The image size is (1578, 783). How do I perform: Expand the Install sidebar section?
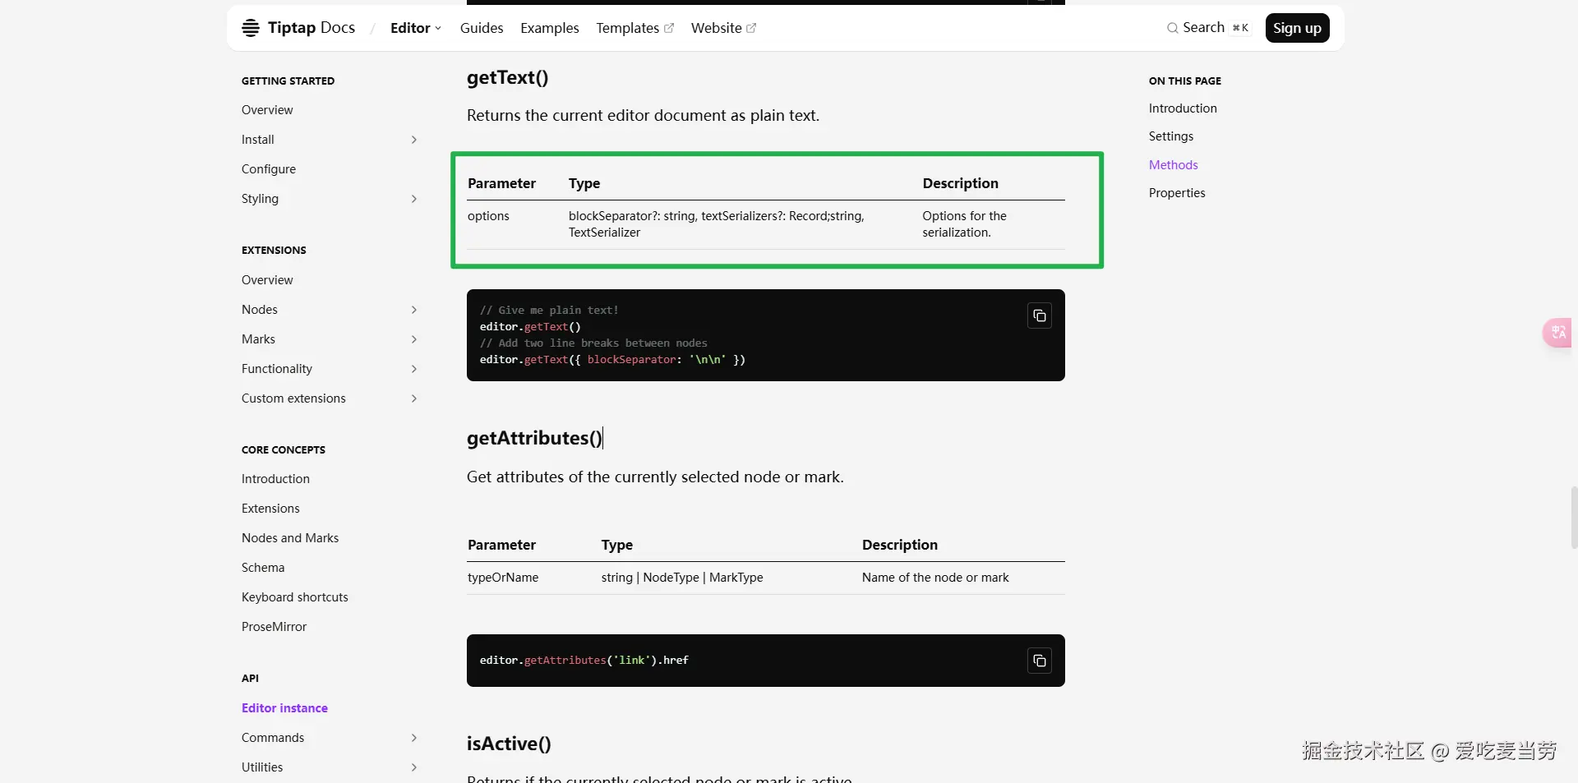click(414, 140)
